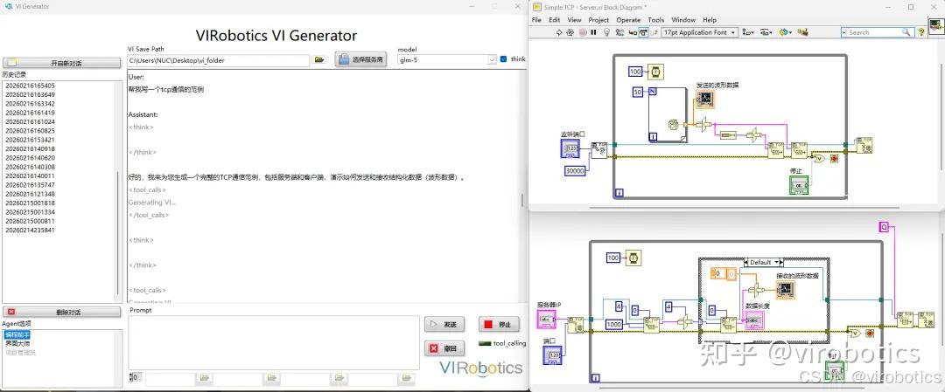
Task: Open the 17pt Application Font dropdown
Action: (699, 32)
